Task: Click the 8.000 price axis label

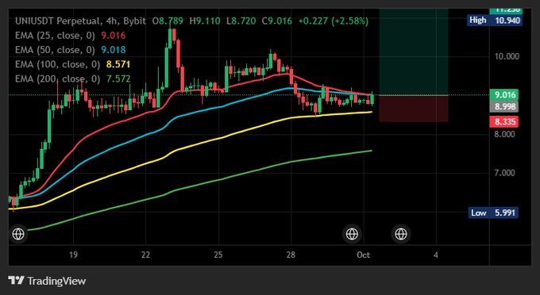Action: [x=505, y=134]
